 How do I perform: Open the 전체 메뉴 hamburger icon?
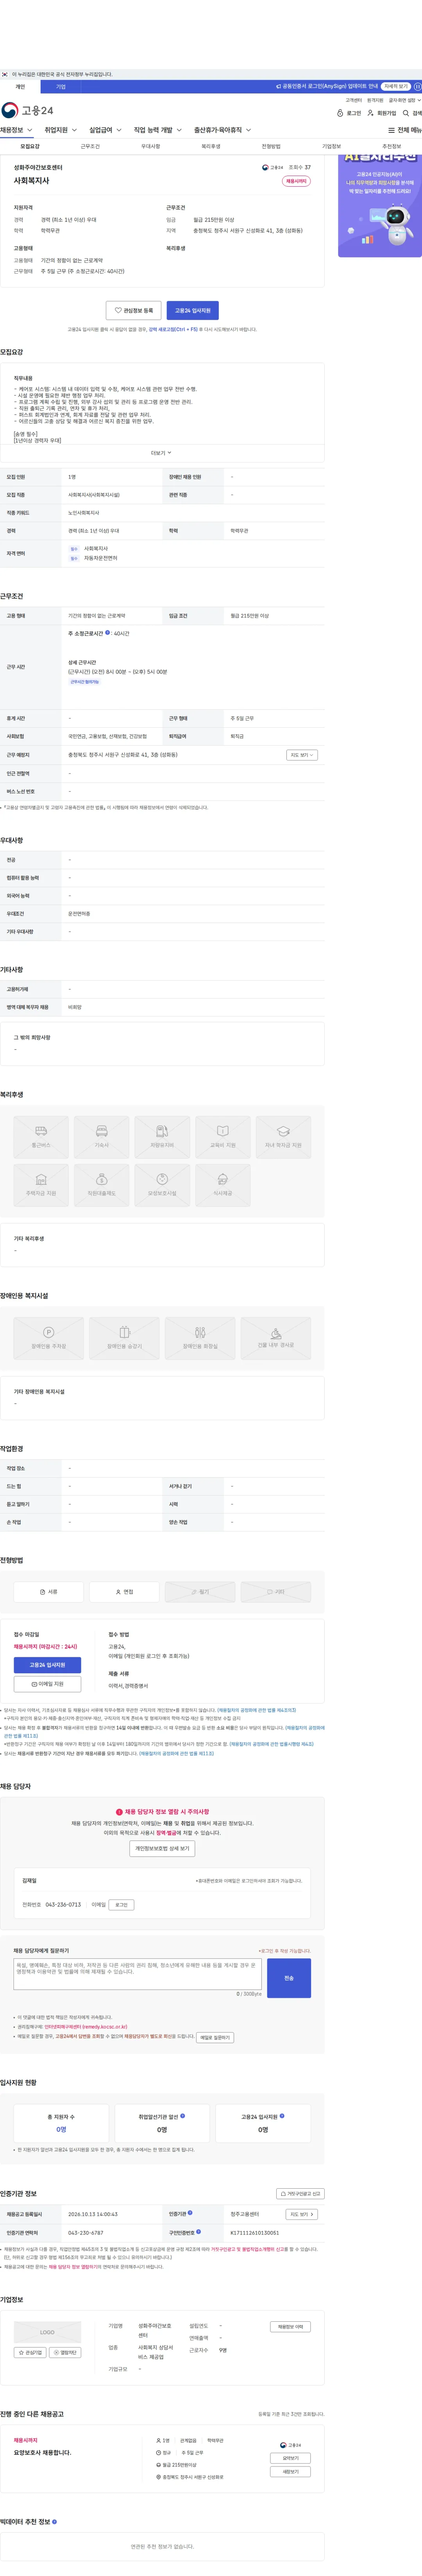(x=391, y=130)
